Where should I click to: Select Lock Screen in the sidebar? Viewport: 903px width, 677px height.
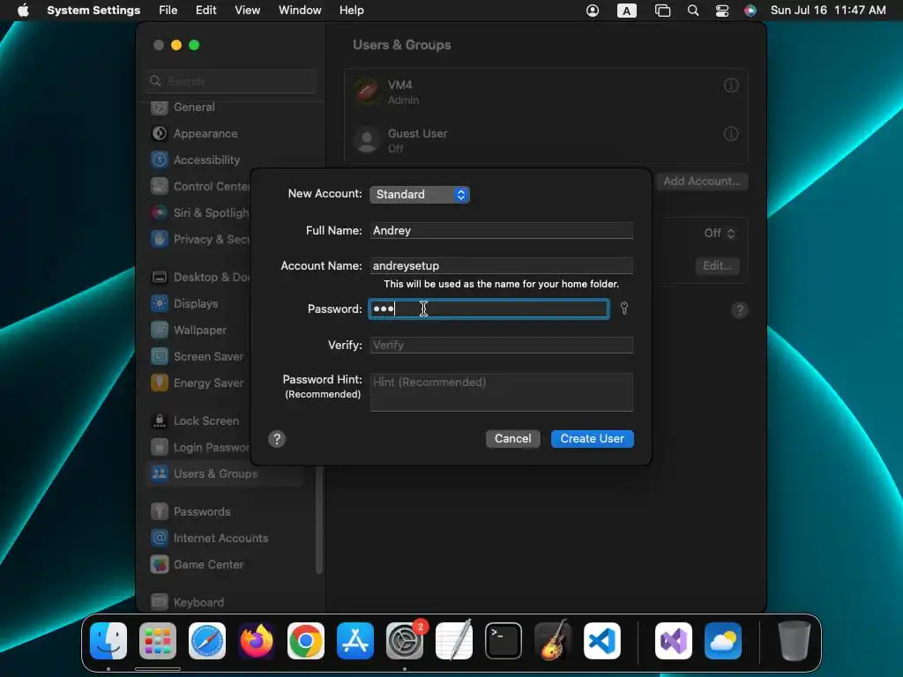pos(195,421)
